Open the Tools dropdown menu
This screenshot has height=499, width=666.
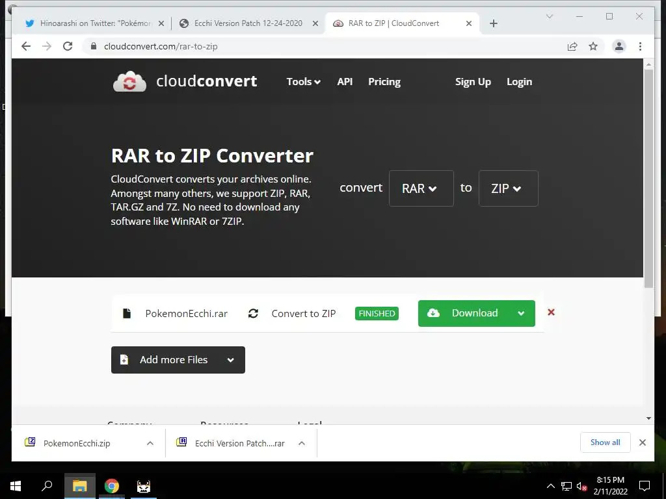303,81
